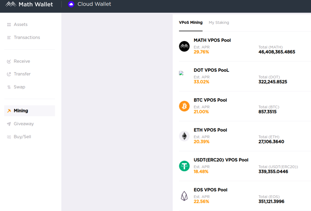This screenshot has height=211, width=311.
Task: Click the 33.02% APR value
Action: 202,82
